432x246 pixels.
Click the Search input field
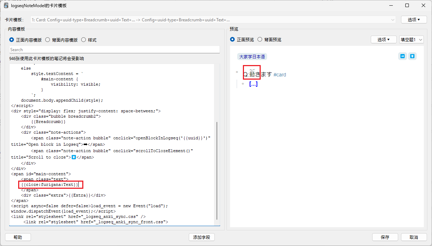coord(114,49)
